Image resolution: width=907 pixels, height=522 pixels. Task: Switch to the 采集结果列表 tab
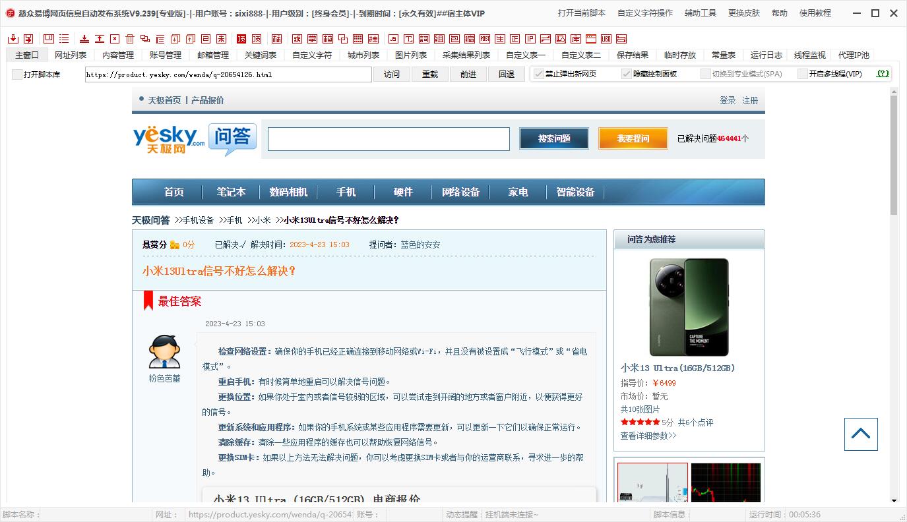pyautogui.click(x=466, y=55)
